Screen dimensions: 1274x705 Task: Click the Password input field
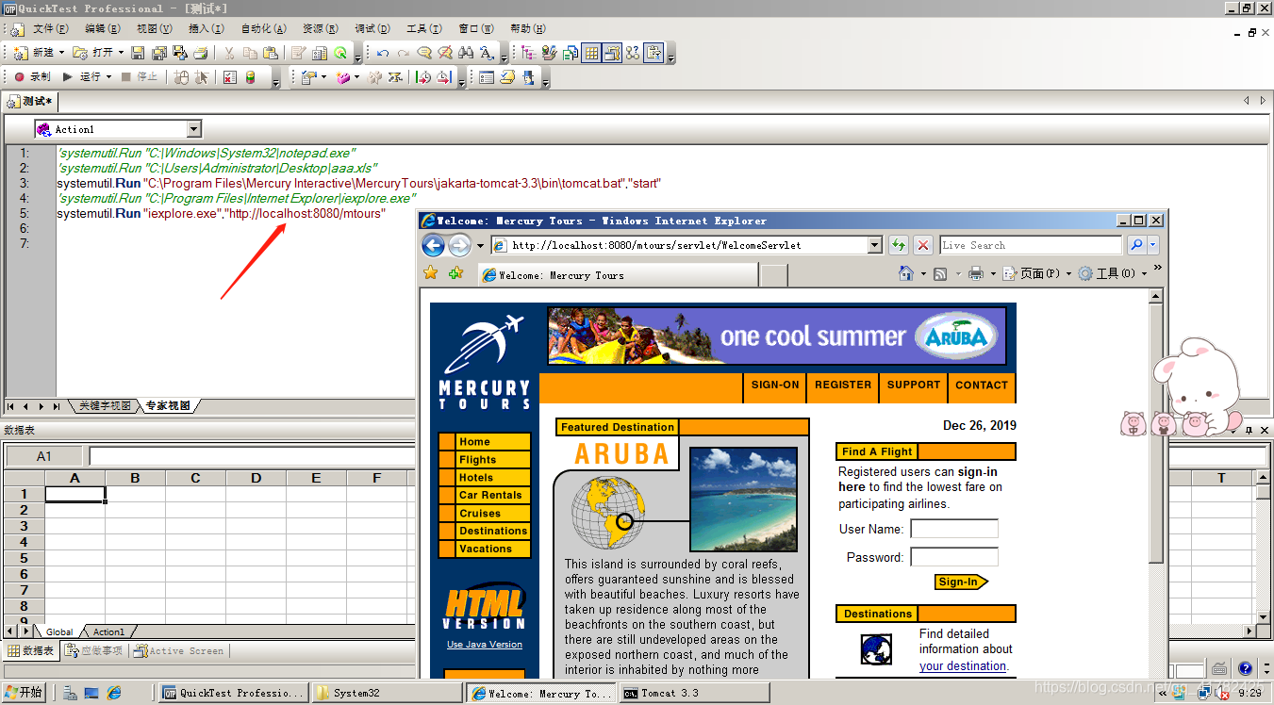point(954,557)
